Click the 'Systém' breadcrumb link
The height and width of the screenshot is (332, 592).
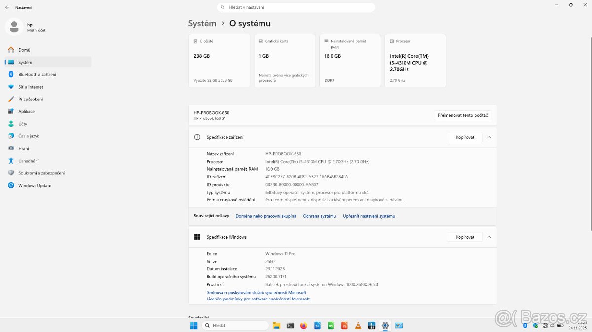202,23
